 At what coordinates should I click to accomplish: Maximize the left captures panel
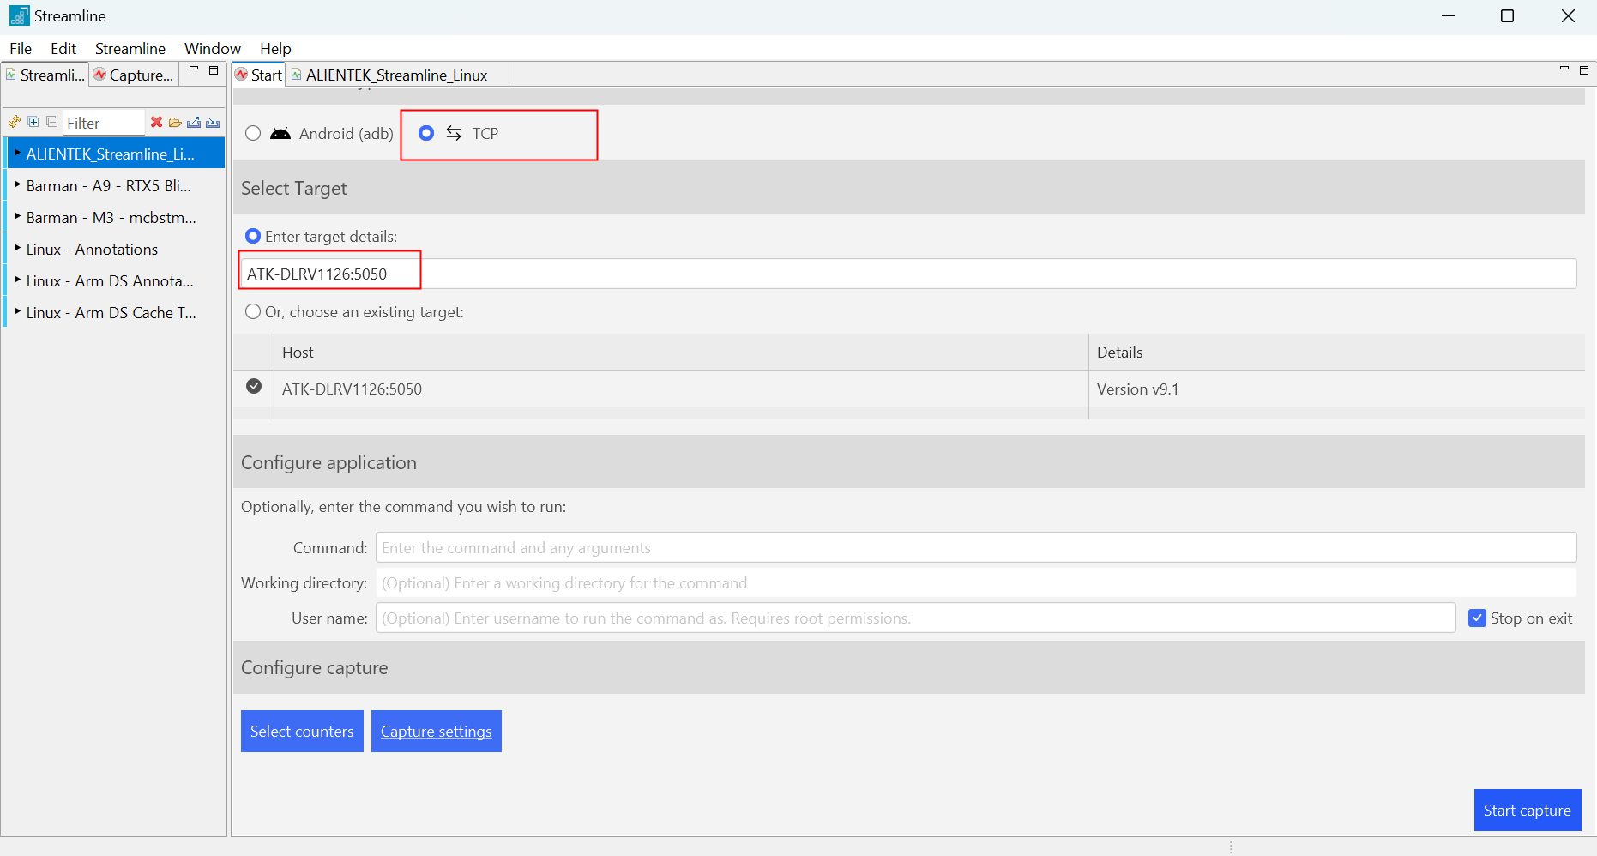[x=214, y=70]
